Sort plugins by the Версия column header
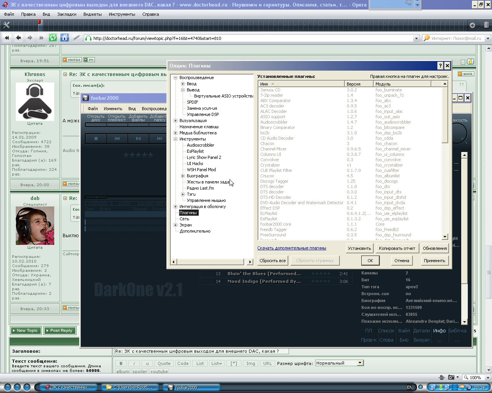The height and width of the screenshot is (393, 492). [x=359, y=84]
